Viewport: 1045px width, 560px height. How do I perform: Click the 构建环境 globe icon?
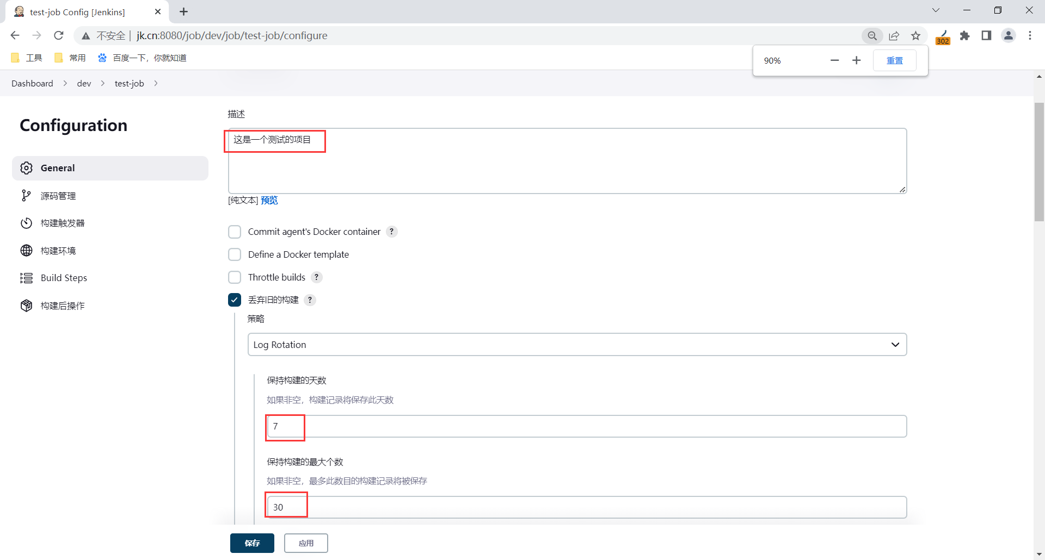pos(26,251)
